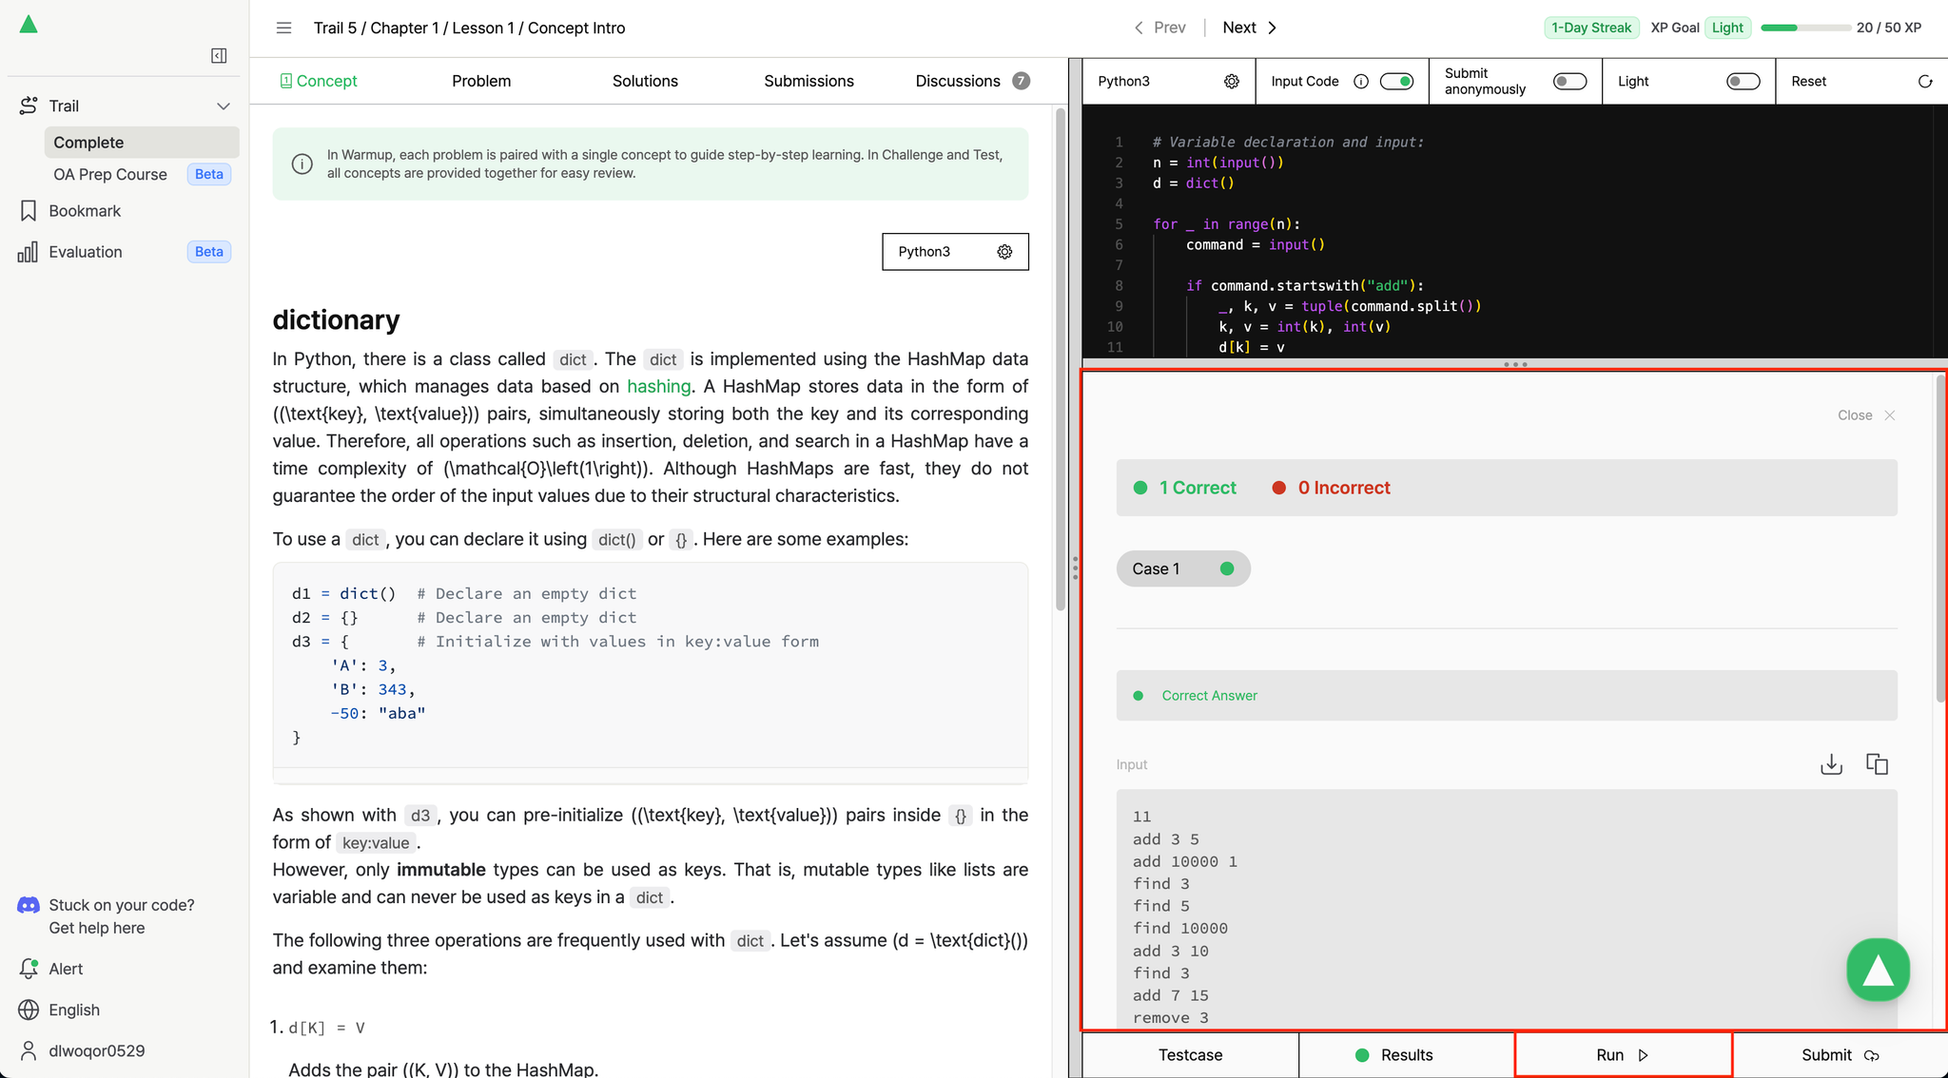Click the globe language icon

29,1010
